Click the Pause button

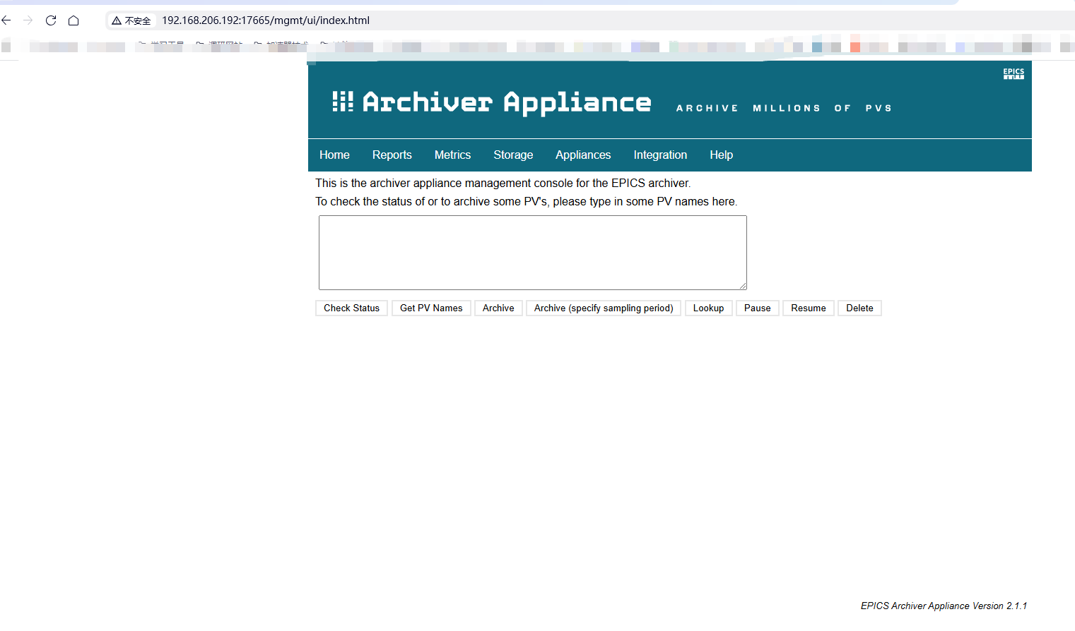point(757,308)
